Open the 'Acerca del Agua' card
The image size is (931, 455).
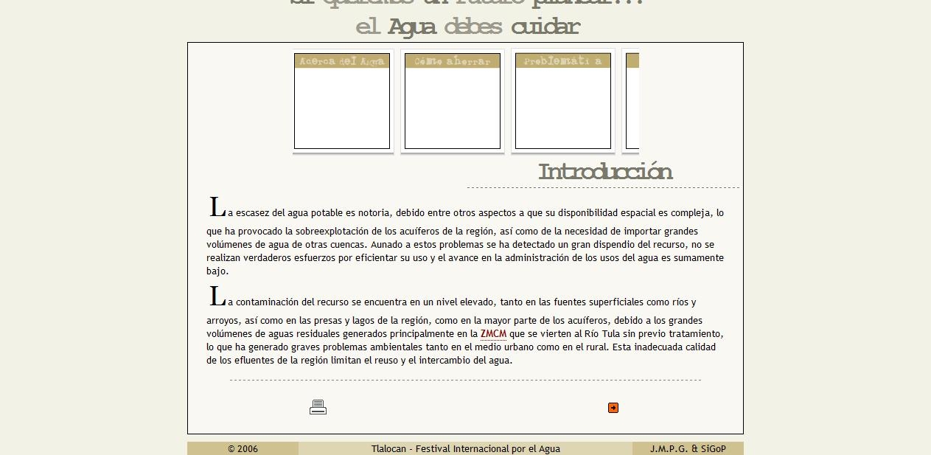pos(342,108)
